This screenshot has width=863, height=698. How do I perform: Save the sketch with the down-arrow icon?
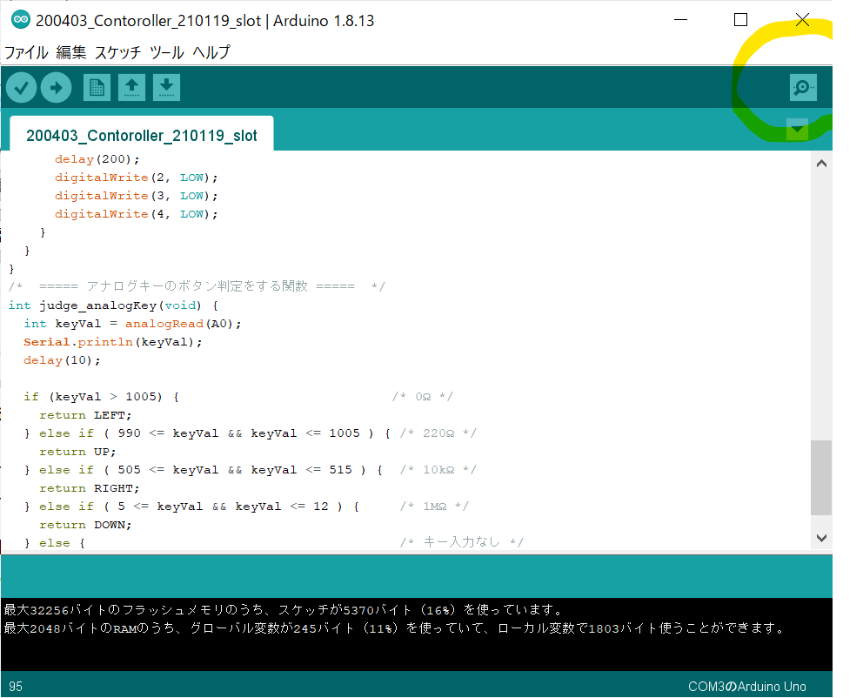click(x=166, y=87)
